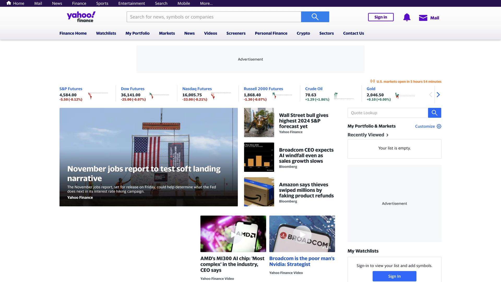Open the Screeners tab
Viewport: 501px width, 282px height.
tap(236, 33)
